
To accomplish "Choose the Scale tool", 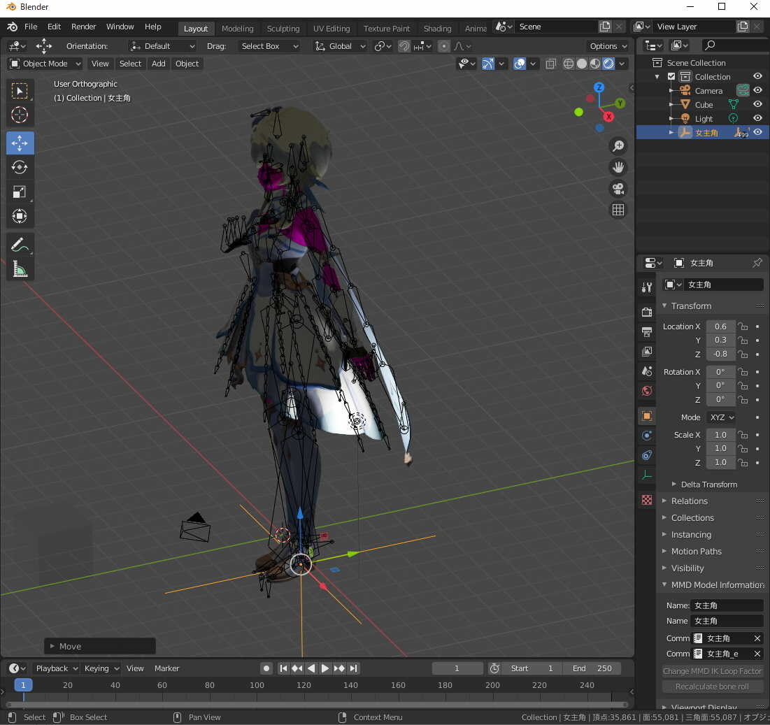I will (x=20, y=192).
